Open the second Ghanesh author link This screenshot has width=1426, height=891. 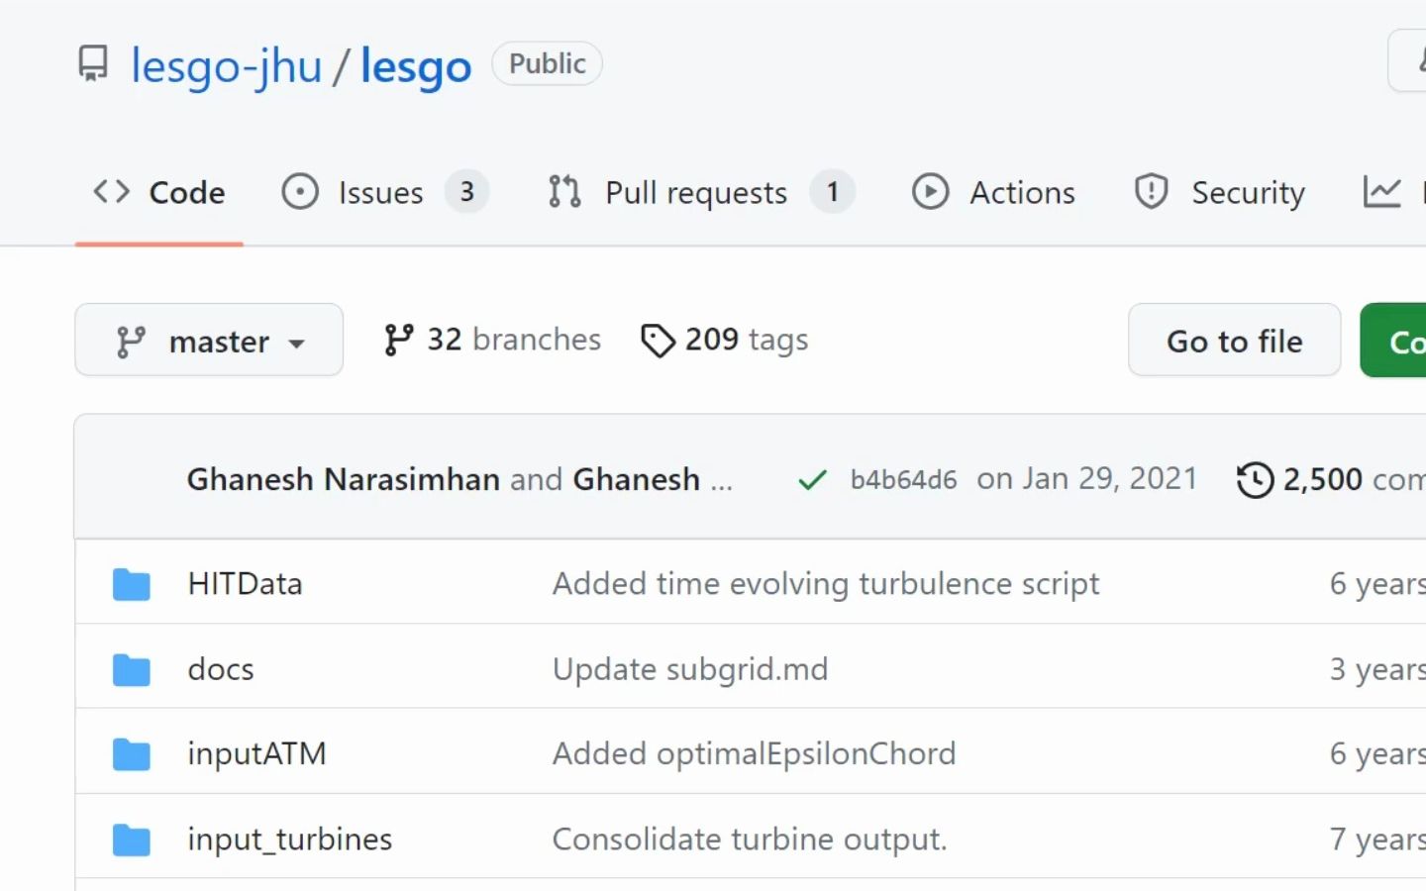637,479
